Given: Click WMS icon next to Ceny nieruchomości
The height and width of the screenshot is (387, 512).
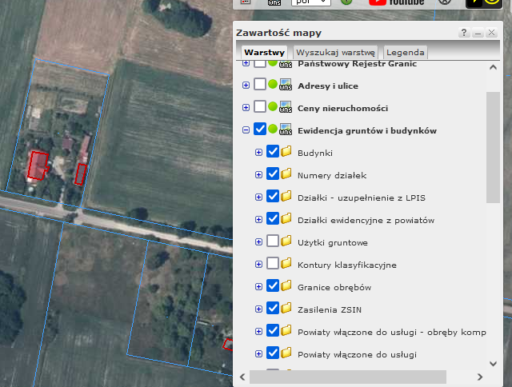Looking at the screenshot, I should coord(286,108).
